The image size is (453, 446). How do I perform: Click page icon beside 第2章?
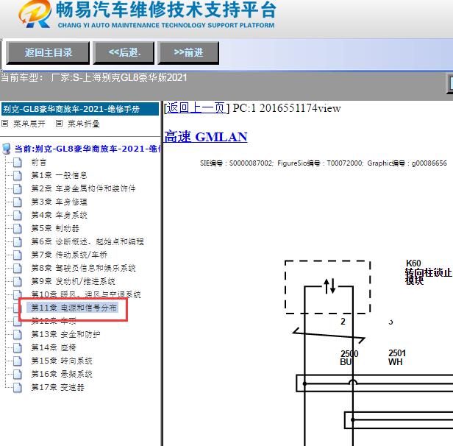click(18, 189)
